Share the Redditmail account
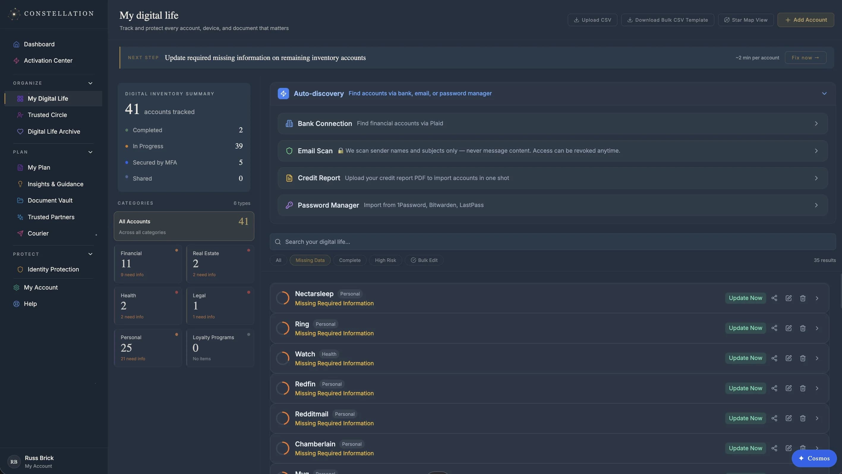The image size is (842, 474). click(774, 418)
